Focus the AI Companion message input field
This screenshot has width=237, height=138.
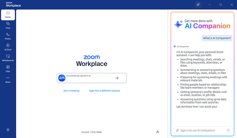click(201, 130)
